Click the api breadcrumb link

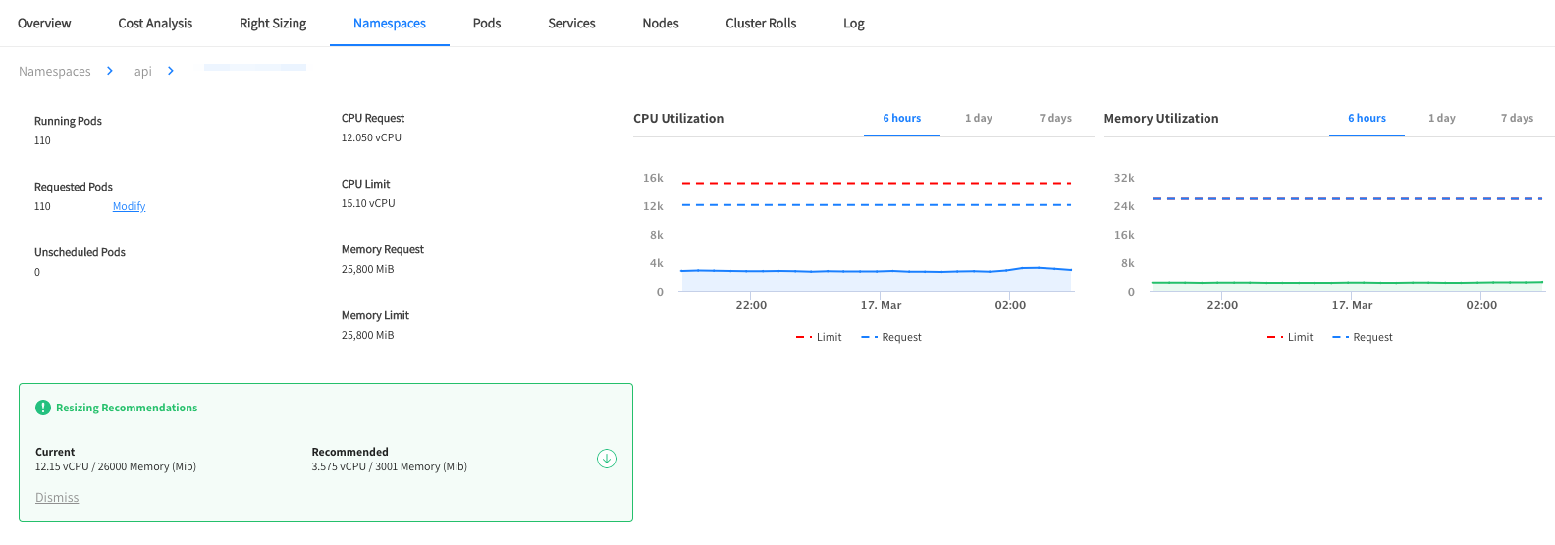pyautogui.click(x=143, y=71)
